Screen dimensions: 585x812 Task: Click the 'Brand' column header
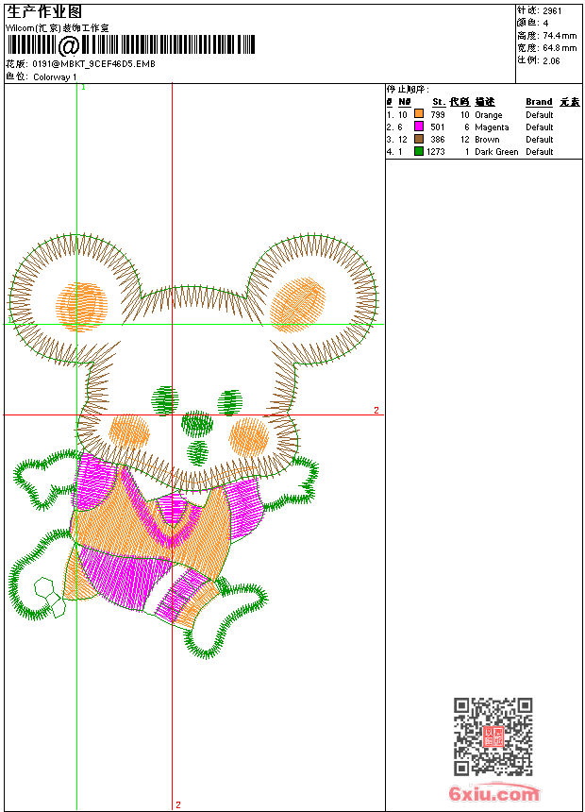tap(539, 102)
